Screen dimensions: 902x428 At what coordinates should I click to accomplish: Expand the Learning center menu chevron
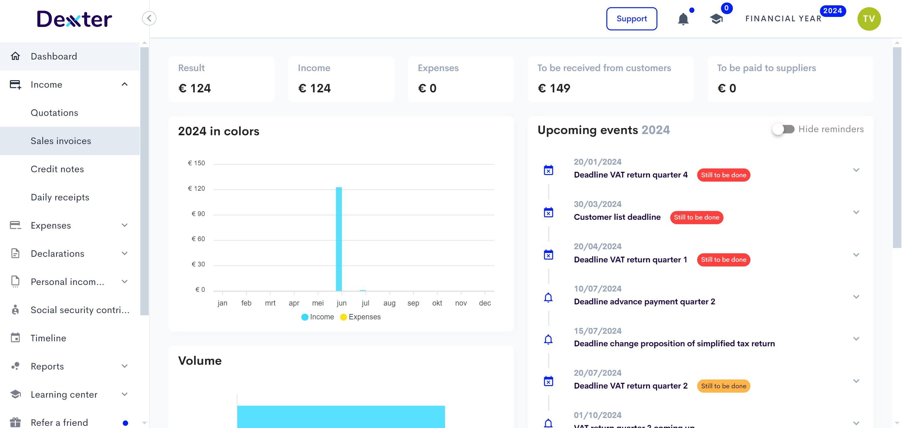pos(125,394)
